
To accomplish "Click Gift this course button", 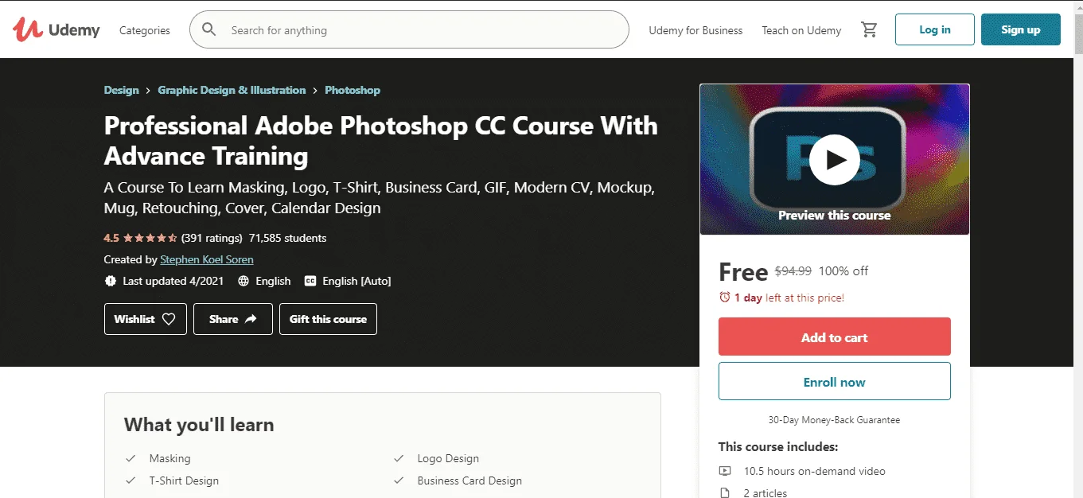I will [328, 319].
